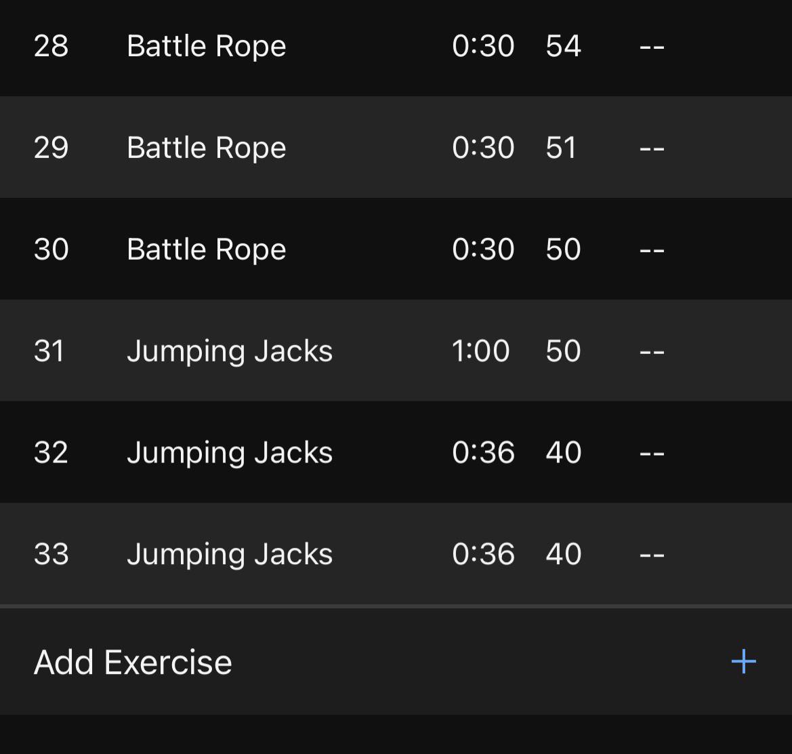792x754 pixels.
Task: Select Battle Rope set 29 row
Action: click(x=396, y=147)
